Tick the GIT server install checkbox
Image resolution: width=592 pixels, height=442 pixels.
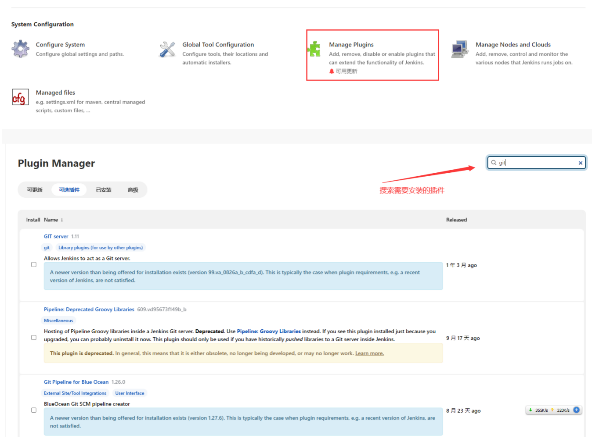[x=34, y=264]
